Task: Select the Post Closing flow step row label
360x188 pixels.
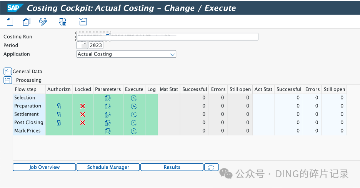Action: click(x=29, y=123)
